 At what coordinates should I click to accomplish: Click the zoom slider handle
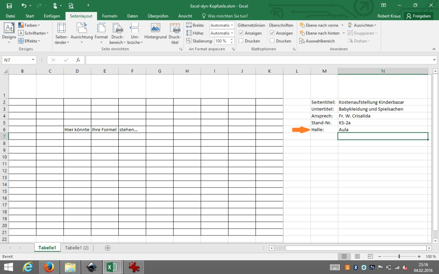tap(399, 256)
